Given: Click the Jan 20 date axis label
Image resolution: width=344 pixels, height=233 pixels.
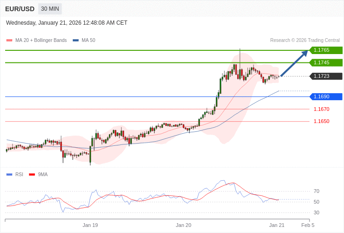Looking at the screenshot, I should [183, 225].
